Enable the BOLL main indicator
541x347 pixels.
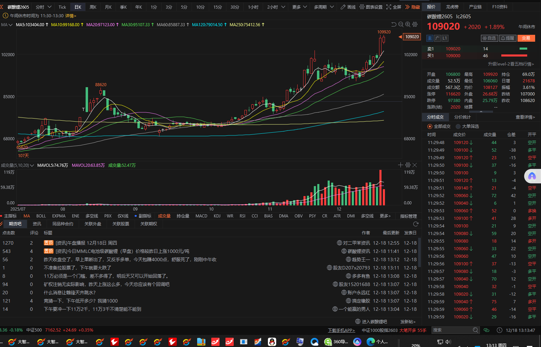point(41,216)
